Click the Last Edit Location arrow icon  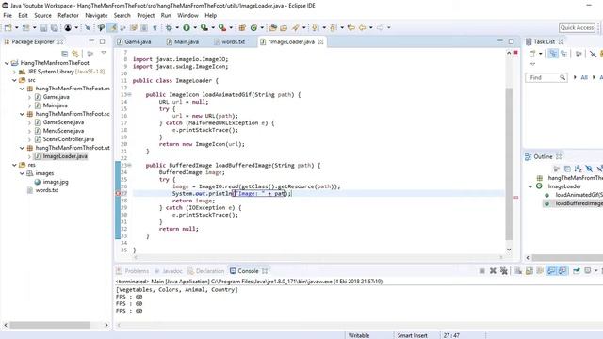click(x=350, y=27)
